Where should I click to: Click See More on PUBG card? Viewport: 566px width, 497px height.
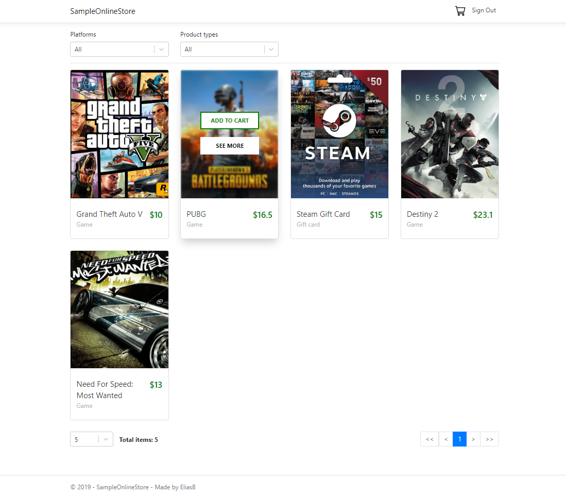pyautogui.click(x=230, y=146)
